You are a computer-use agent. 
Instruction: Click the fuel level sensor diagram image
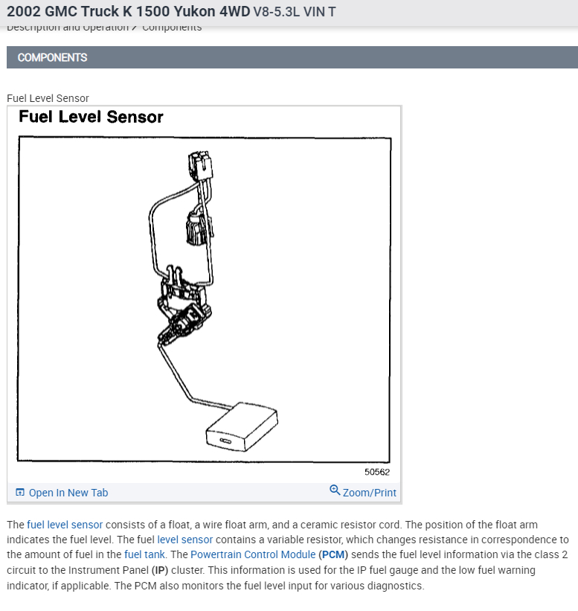pyautogui.click(x=204, y=299)
